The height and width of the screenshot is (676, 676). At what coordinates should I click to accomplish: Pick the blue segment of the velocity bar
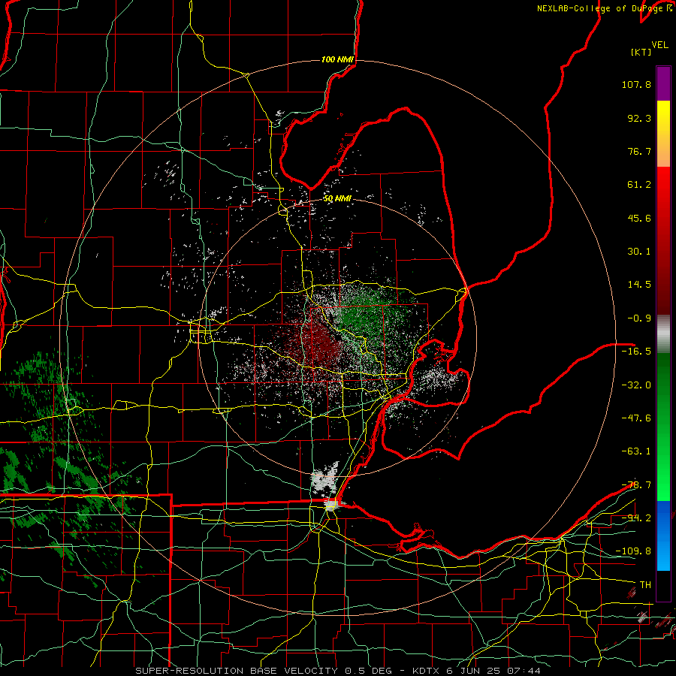click(x=663, y=536)
